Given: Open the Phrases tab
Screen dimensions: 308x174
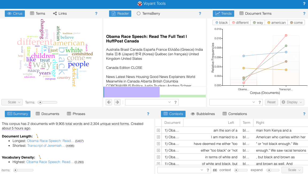Looking at the screenshot, I should point(76,114).
